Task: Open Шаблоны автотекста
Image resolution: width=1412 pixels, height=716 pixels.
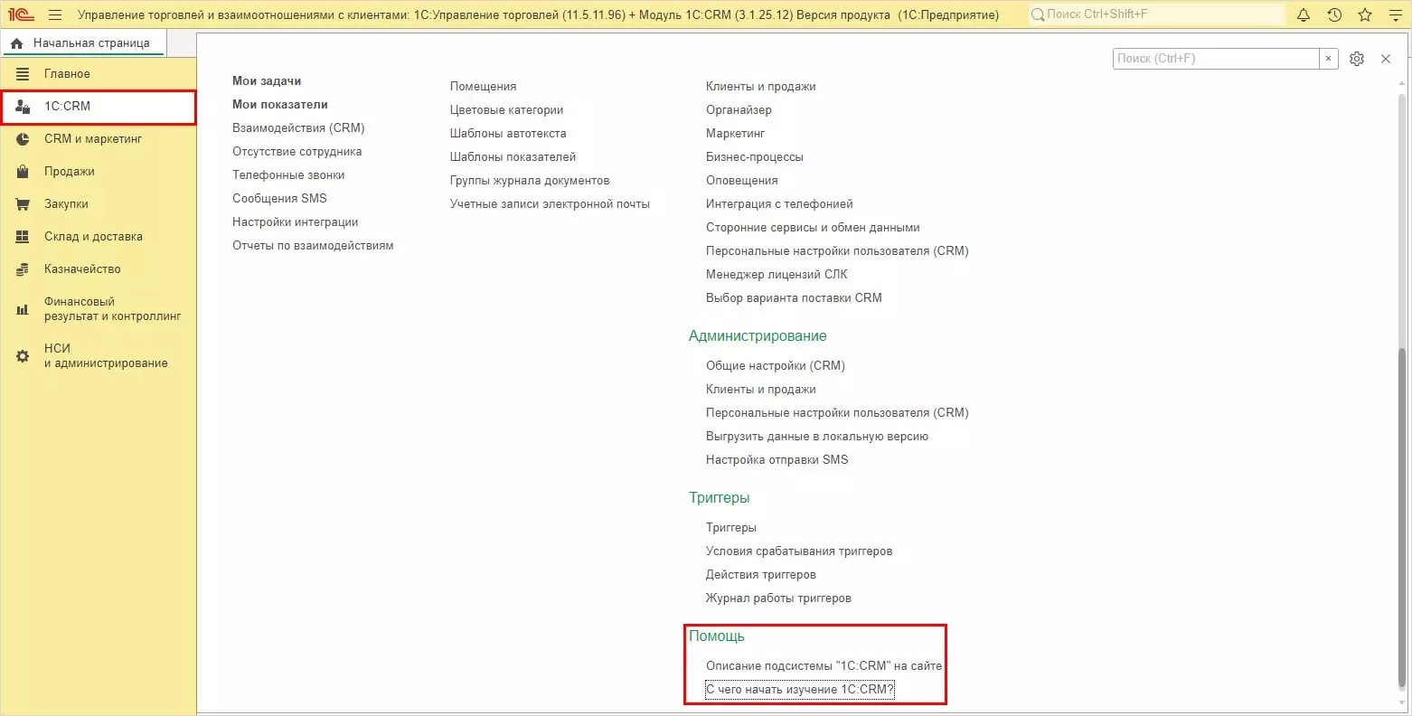Action: click(x=508, y=134)
